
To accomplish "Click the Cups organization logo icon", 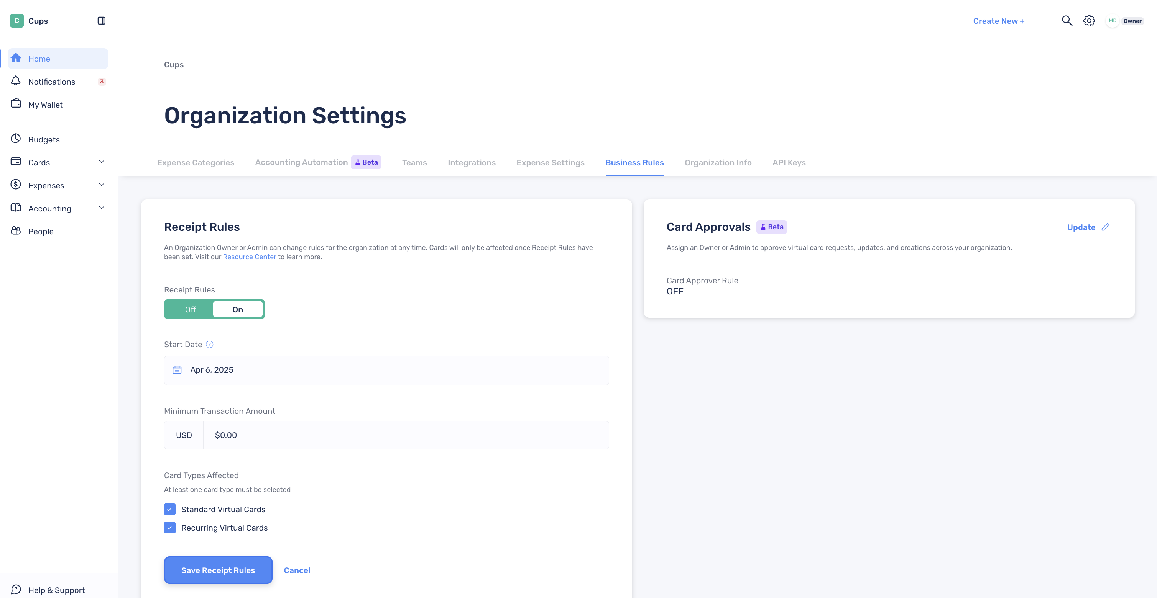I will click(16, 21).
